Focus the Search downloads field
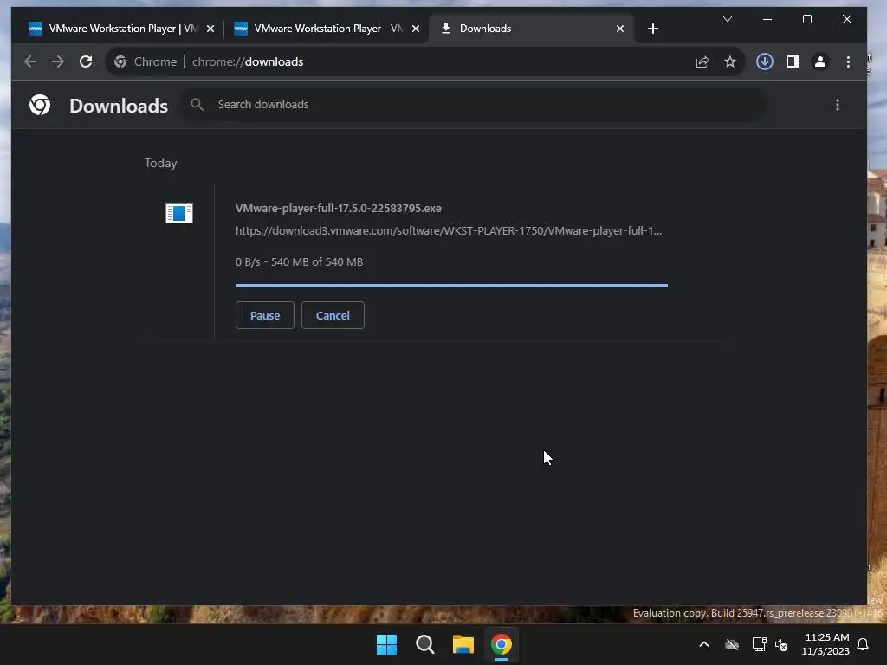The width and height of the screenshot is (887, 665). (x=474, y=104)
